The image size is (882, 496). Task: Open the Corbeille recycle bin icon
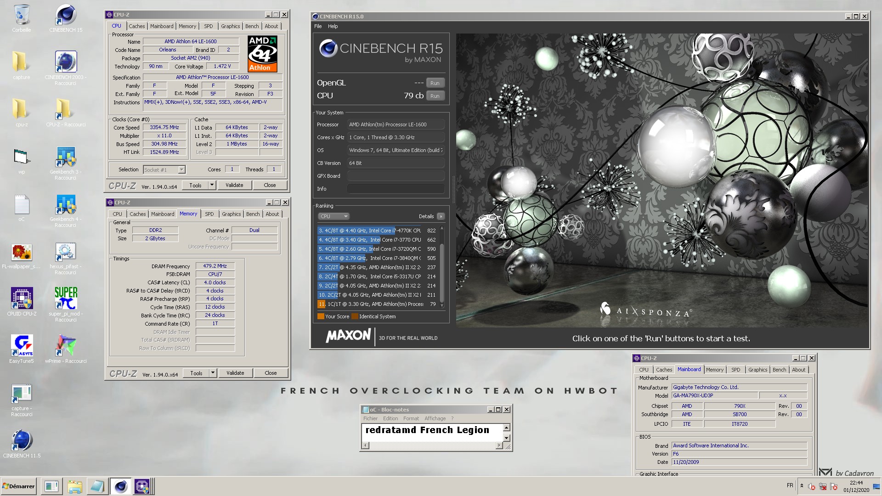[x=22, y=18]
